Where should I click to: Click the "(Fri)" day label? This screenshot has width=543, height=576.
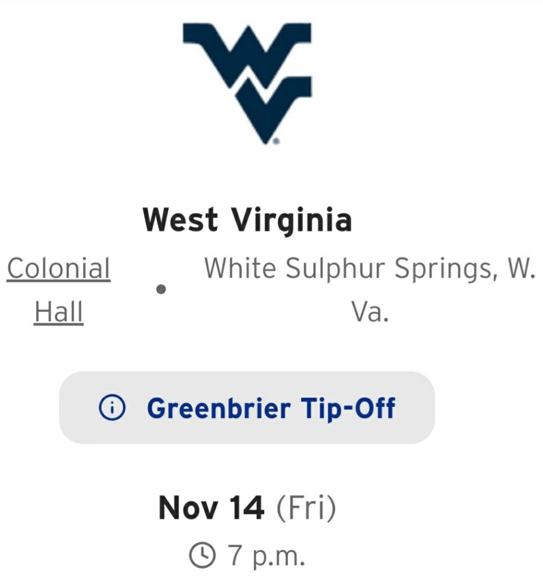coord(306,508)
